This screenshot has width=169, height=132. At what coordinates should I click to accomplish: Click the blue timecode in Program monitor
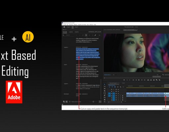pos(107,75)
